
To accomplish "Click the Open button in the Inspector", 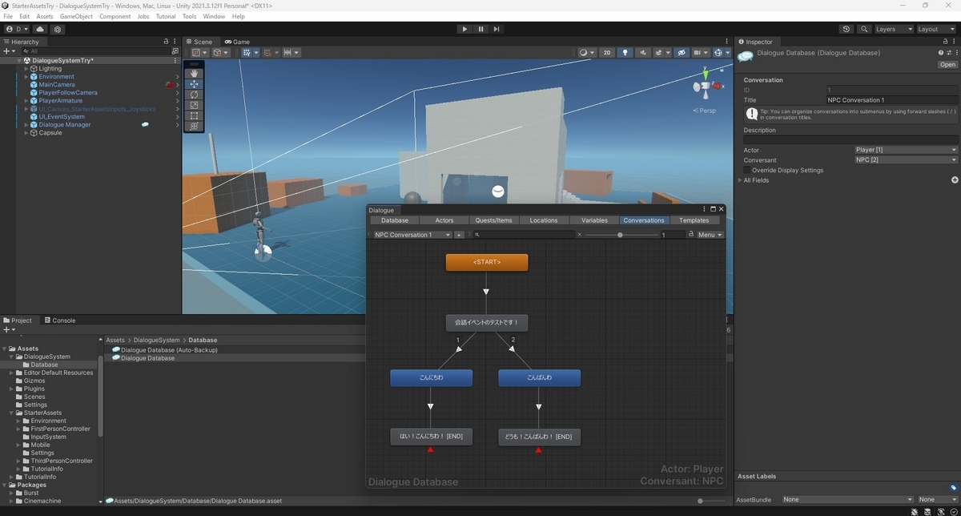I will click(x=947, y=64).
